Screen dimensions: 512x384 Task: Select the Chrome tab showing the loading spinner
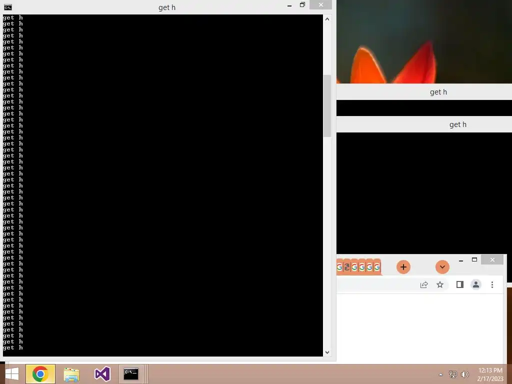[347, 267]
